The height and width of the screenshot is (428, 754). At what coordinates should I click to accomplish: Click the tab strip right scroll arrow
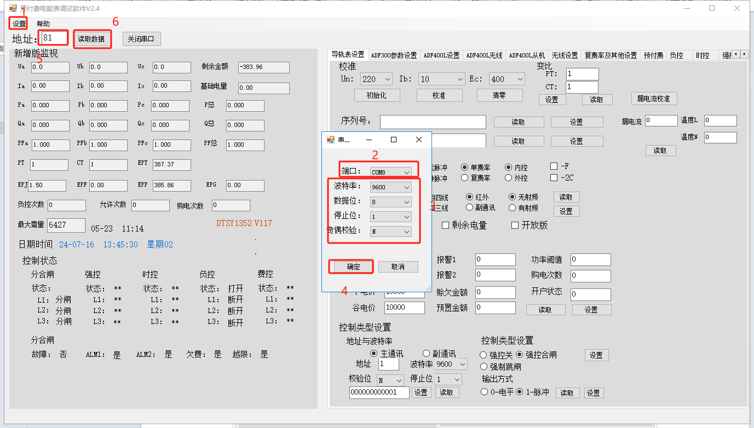[x=745, y=54]
